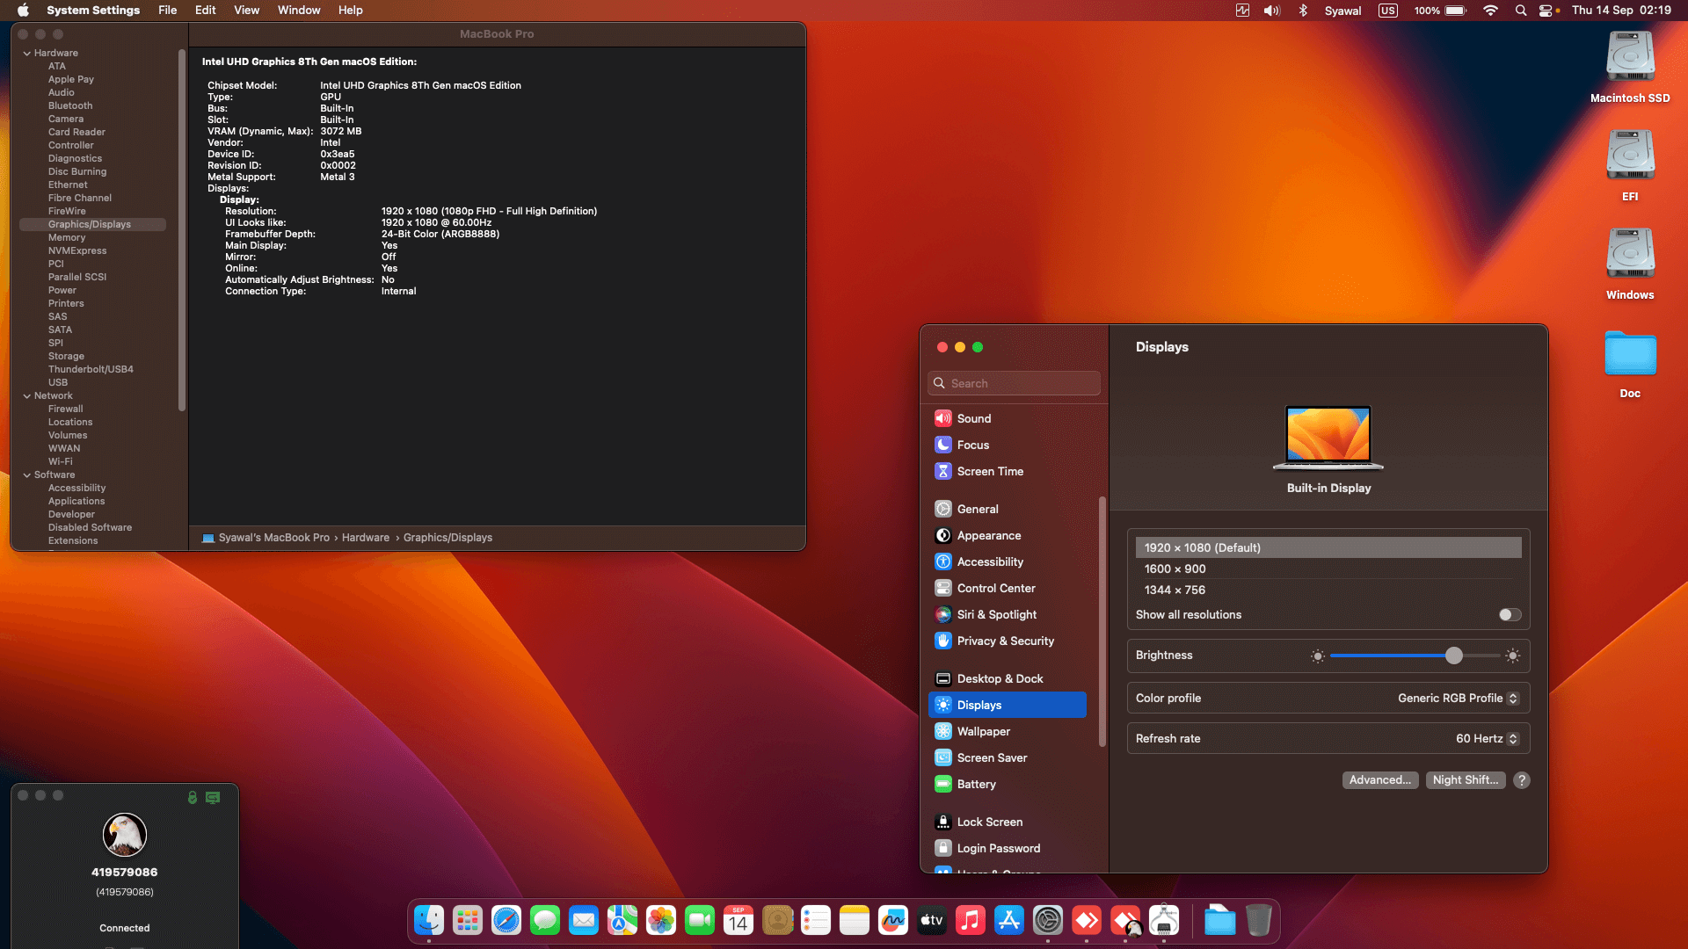
Task: Select the 1600 × 900 resolution
Action: pyautogui.click(x=1177, y=569)
